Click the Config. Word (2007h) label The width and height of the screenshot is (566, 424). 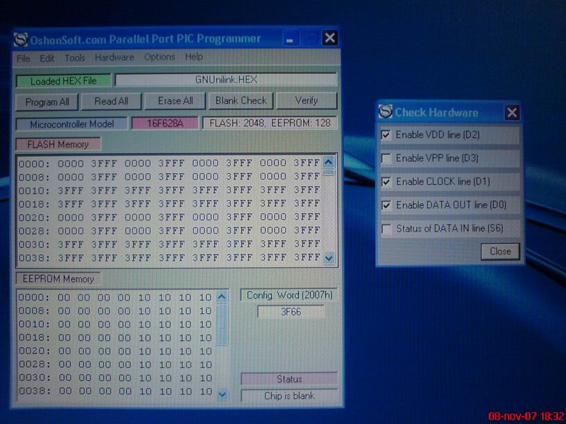click(x=289, y=295)
